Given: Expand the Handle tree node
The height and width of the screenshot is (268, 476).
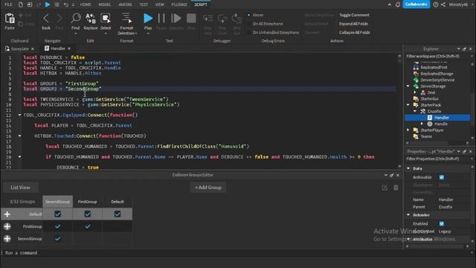Looking at the screenshot, I should [x=422, y=124].
